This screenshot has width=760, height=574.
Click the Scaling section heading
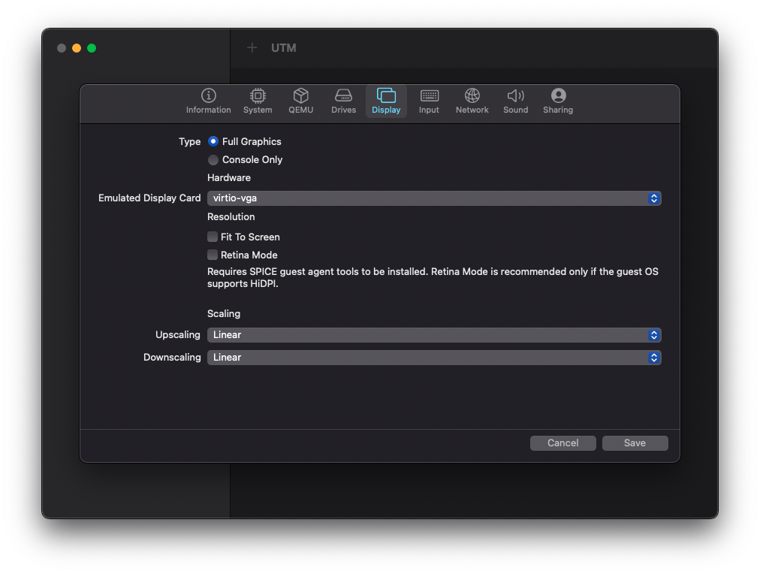[224, 313]
